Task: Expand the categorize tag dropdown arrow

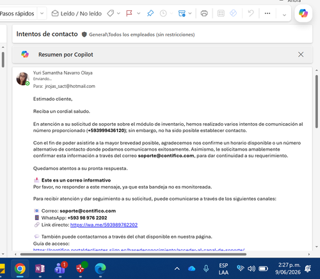Action: coord(118,13)
